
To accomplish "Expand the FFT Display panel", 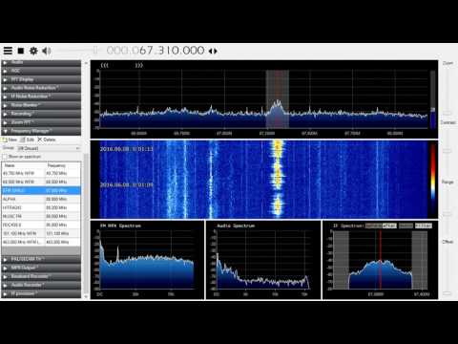I will (41, 79).
